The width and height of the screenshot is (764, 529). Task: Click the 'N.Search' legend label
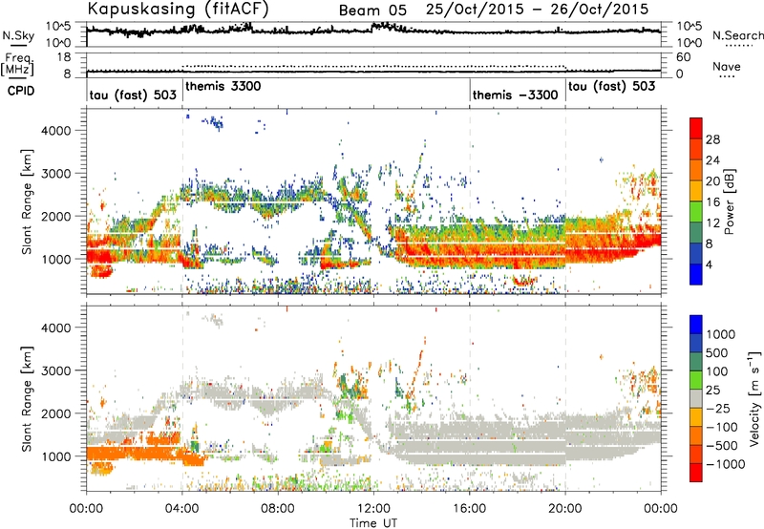738,35
